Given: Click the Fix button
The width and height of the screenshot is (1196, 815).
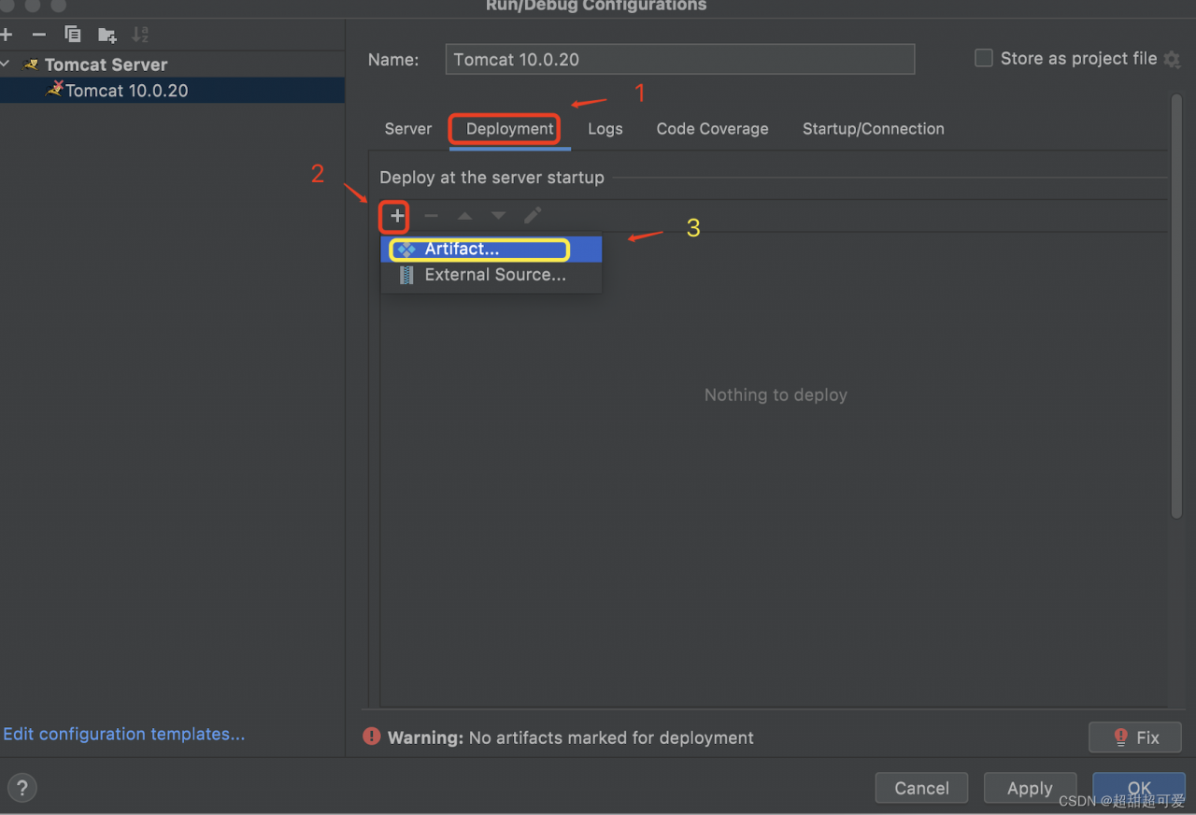Looking at the screenshot, I should (x=1135, y=737).
